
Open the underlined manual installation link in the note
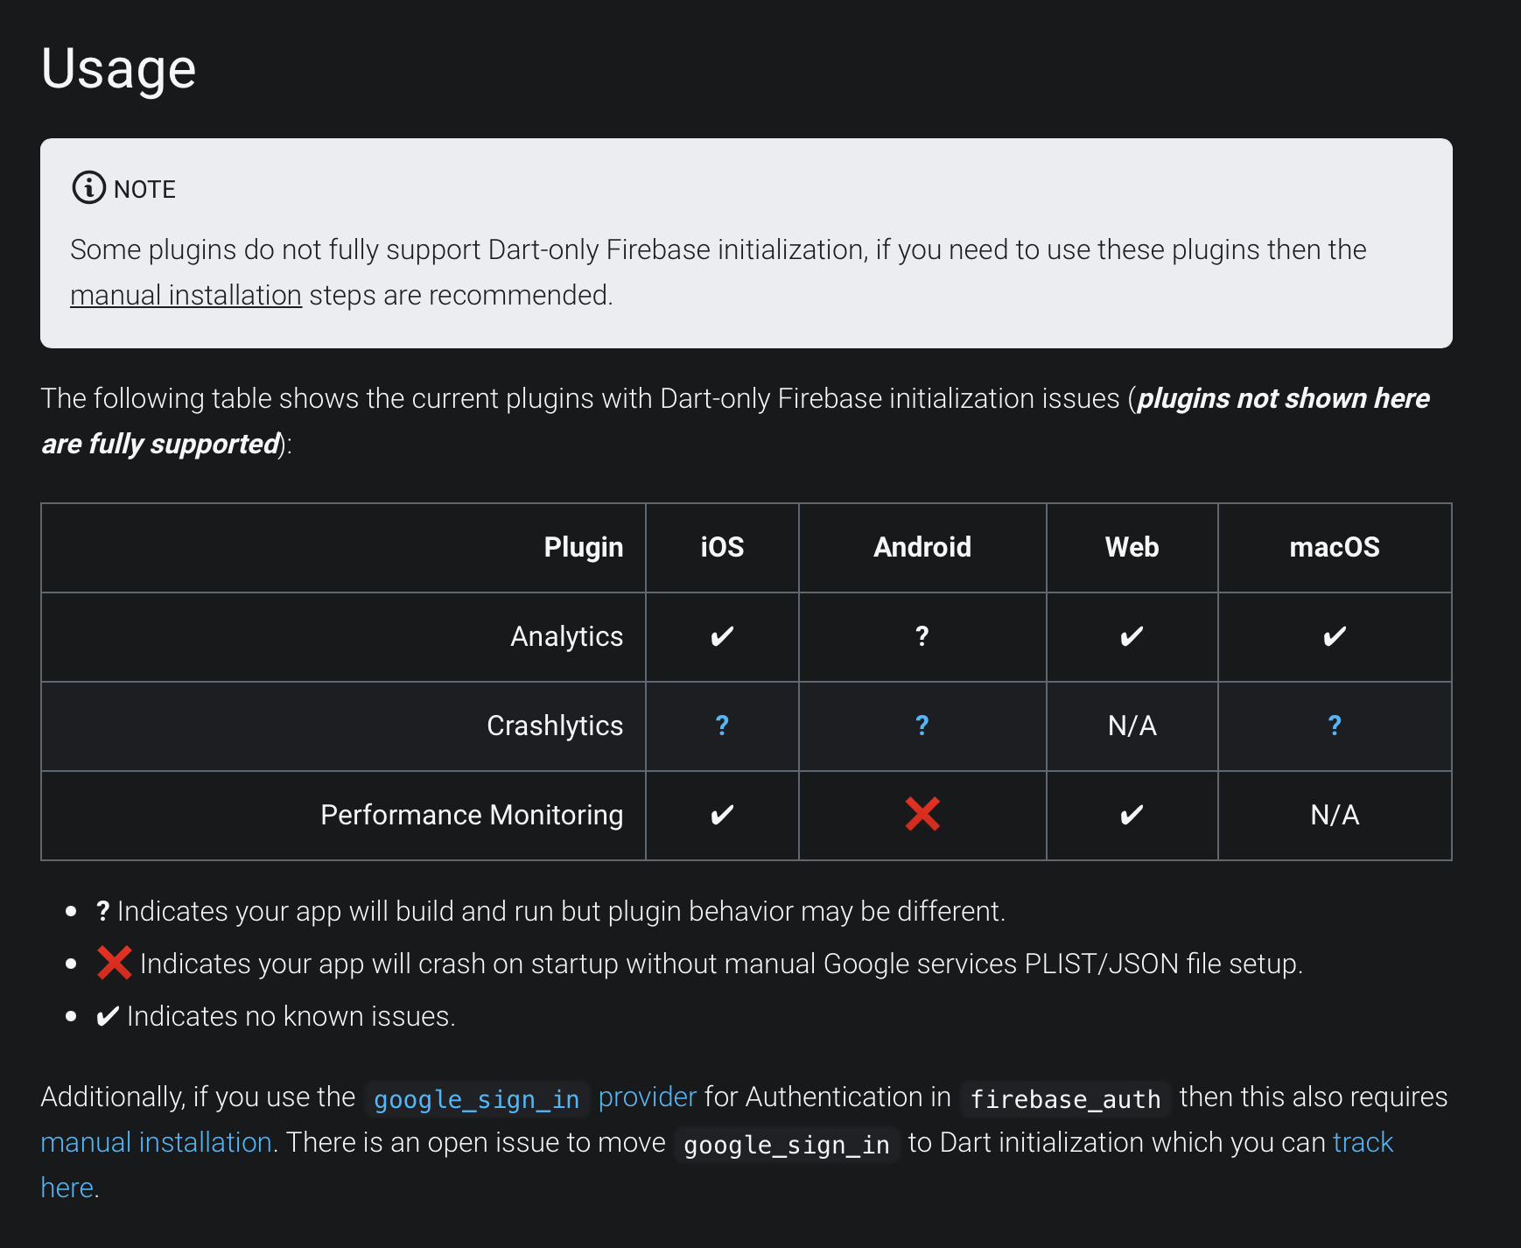[186, 296]
